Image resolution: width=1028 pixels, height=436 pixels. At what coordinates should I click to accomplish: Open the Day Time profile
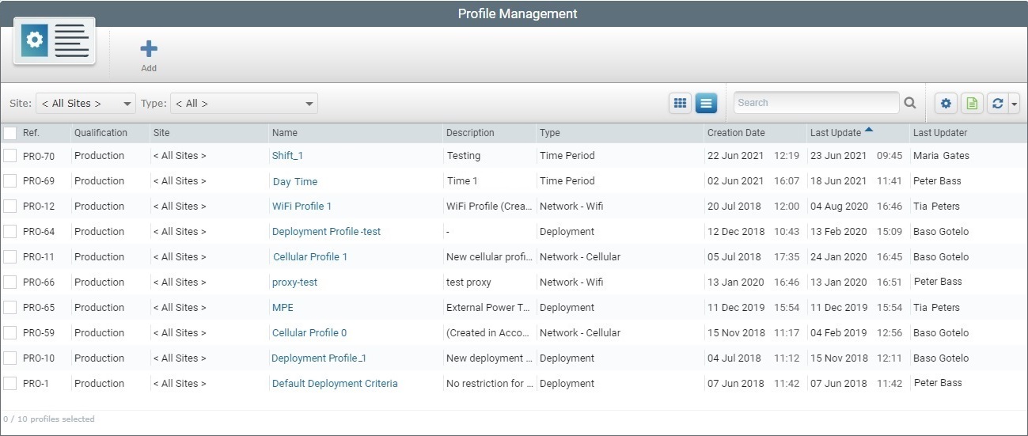(x=295, y=182)
